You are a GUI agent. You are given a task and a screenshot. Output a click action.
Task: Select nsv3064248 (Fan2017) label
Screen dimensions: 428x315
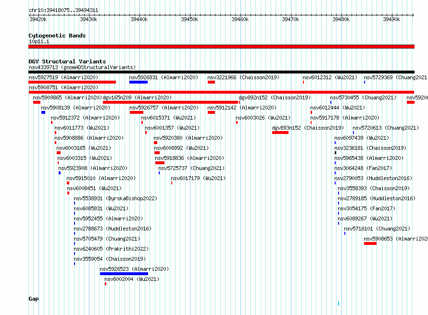click(x=363, y=168)
